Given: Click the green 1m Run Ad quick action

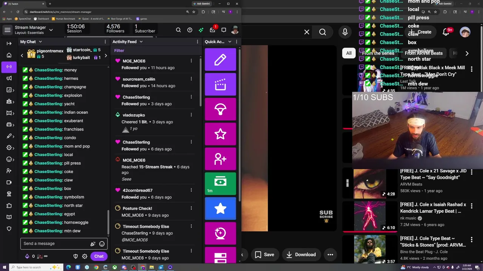Looking at the screenshot, I should [220, 184].
